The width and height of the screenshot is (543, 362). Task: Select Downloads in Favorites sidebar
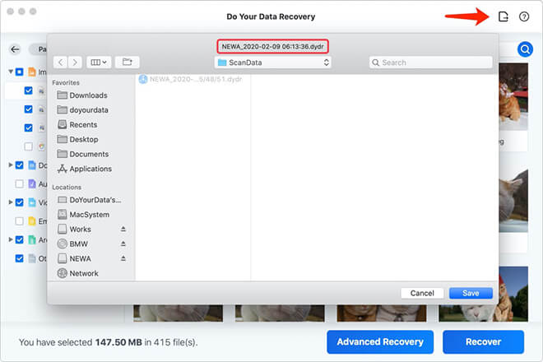click(x=88, y=95)
